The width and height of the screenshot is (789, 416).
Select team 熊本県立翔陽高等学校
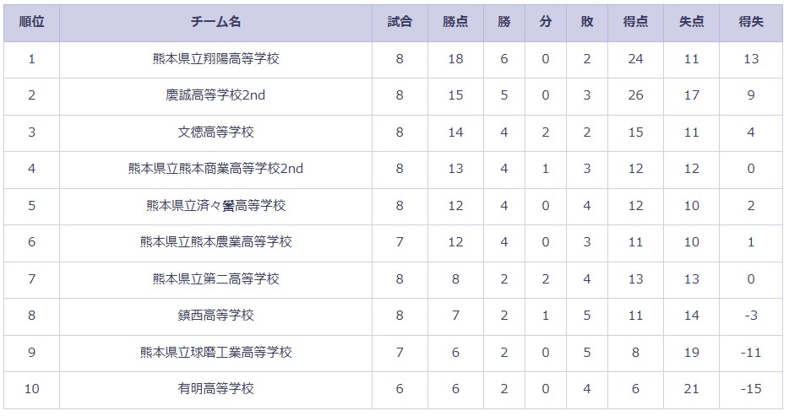point(216,59)
